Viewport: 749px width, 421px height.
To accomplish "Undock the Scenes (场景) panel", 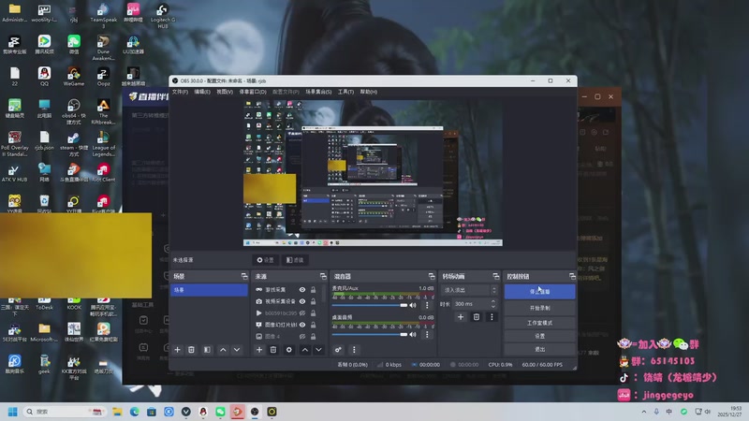I will tap(244, 276).
